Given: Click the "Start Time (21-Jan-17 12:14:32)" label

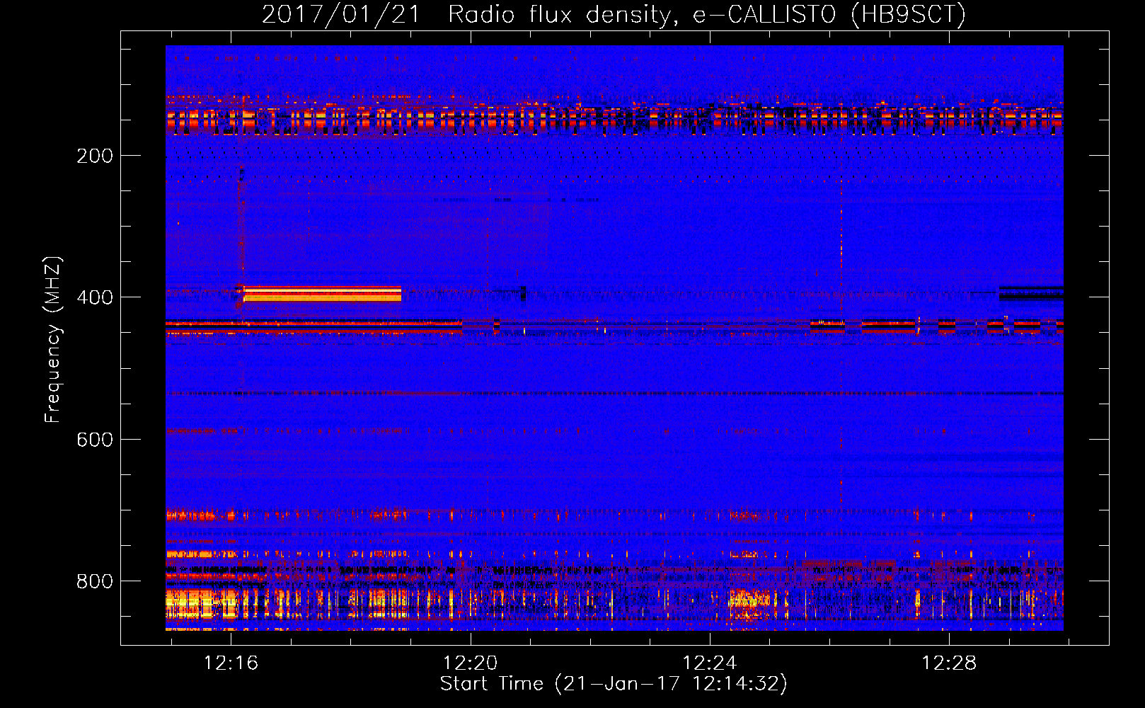Looking at the screenshot, I should [x=614, y=684].
